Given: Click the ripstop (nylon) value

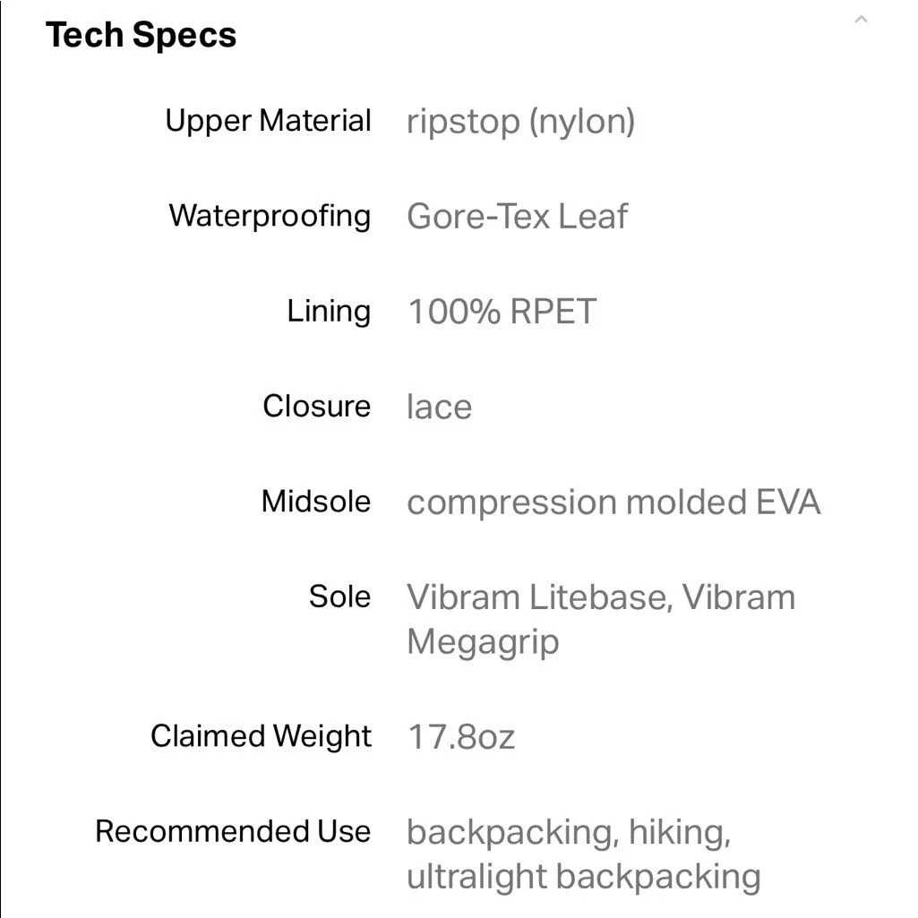Looking at the screenshot, I should [521, 122].
